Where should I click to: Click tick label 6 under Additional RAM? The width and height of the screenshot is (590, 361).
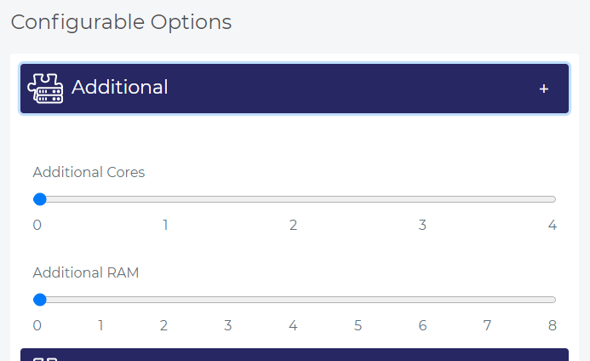tap(422, 325)
